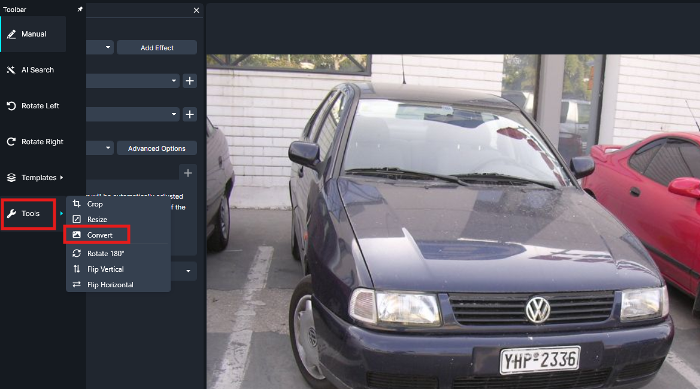Click the Templates layers icon
The width and height of the screenshot is (700, 389).
11,178
